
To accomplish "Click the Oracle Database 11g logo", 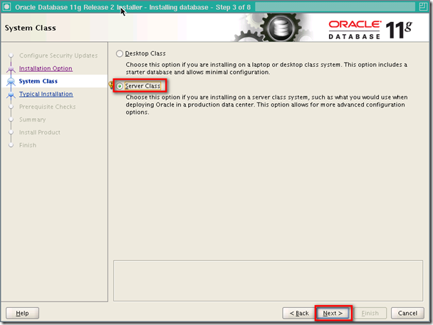I will pyautogui.click(x=370, y=29).
